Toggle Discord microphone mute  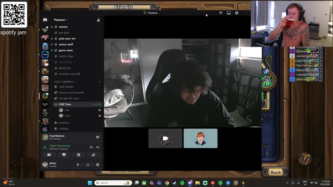tap(78, 165)
